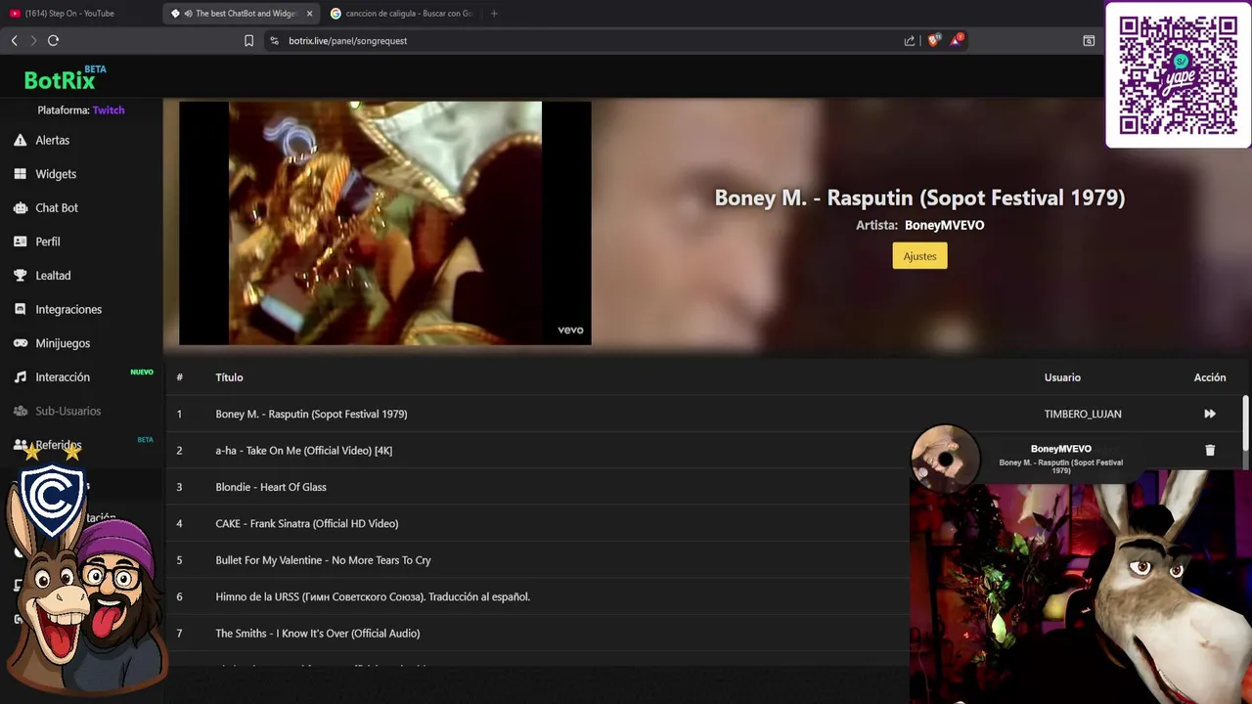Viewport: 1252px width, 704px height.
Task: Open Lealtad menu item
Action: coord(53,276)
